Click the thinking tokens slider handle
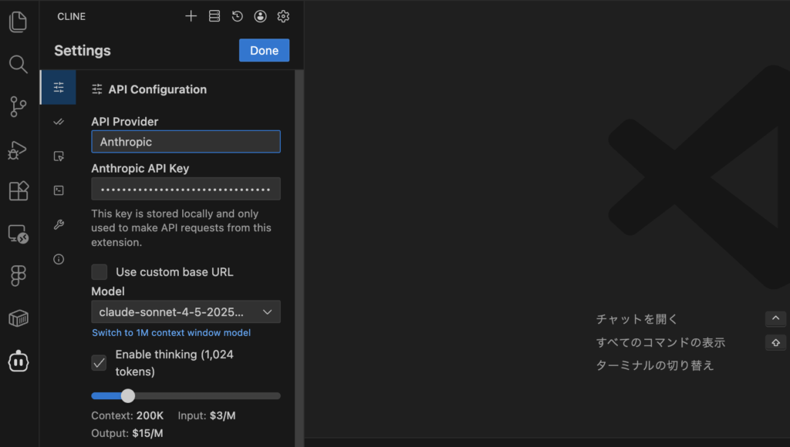The image size is (790, 447). (x=128, y=395)
